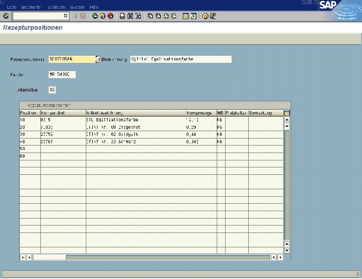Click the Print icon
The width and height of the screenshot is (362, 279).
[123, 16]
